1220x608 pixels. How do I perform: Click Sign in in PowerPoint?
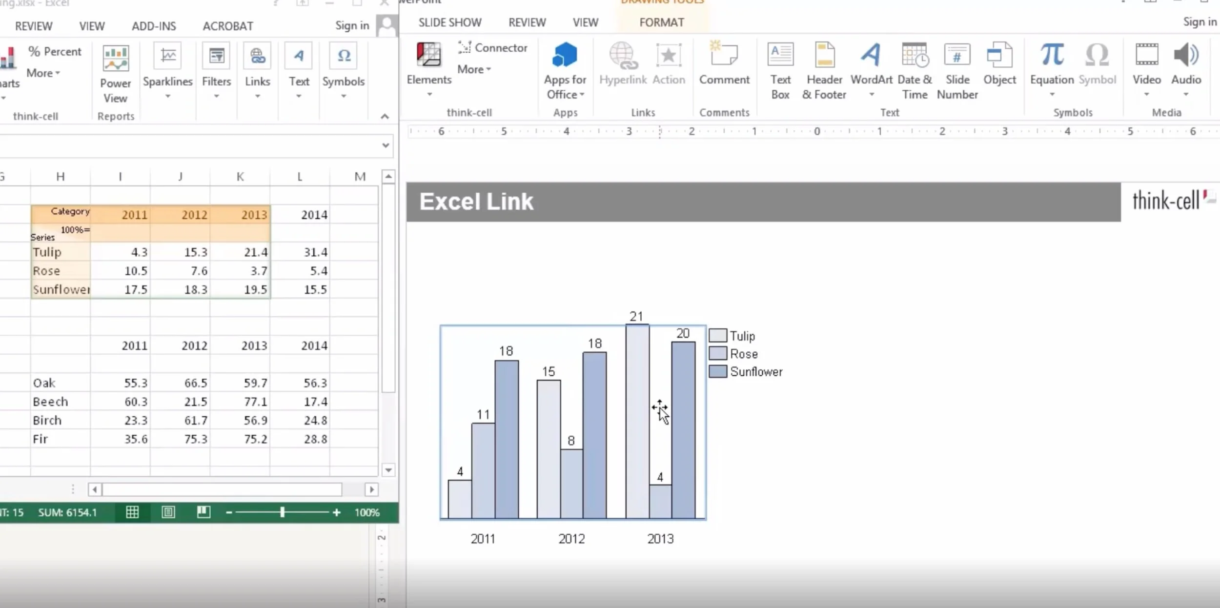[1199, 22]
